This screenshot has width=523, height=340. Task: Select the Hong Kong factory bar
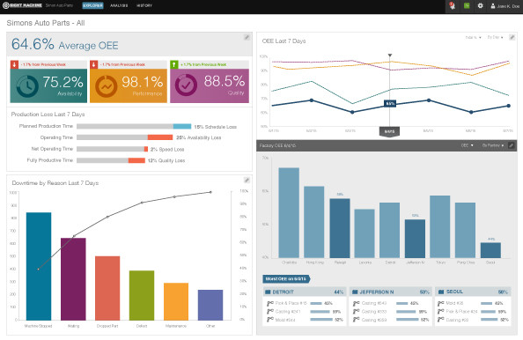313,222
